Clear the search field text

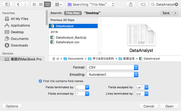coord(176,4)
